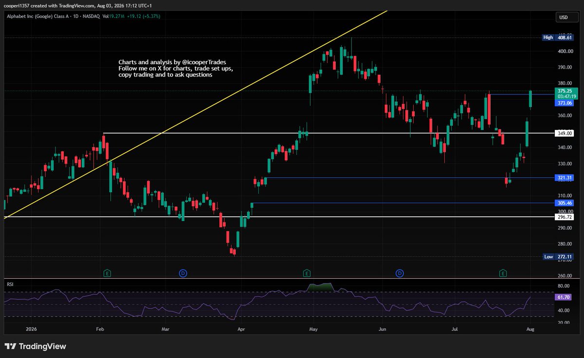Click the 296.72 white level label

(565, 217)
